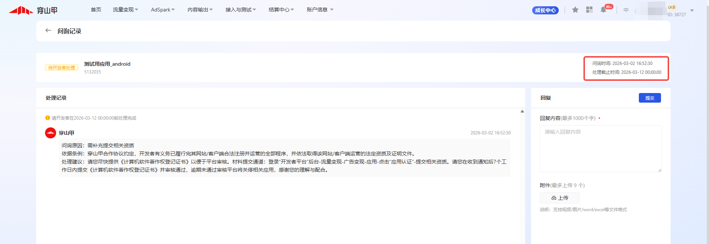Open the grid apps icon
709x244 pixels.
589,10
